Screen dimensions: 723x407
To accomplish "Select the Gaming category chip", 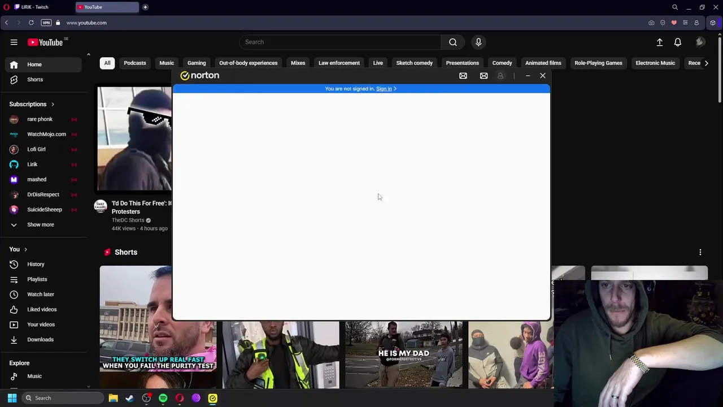I will click(197, 63).
